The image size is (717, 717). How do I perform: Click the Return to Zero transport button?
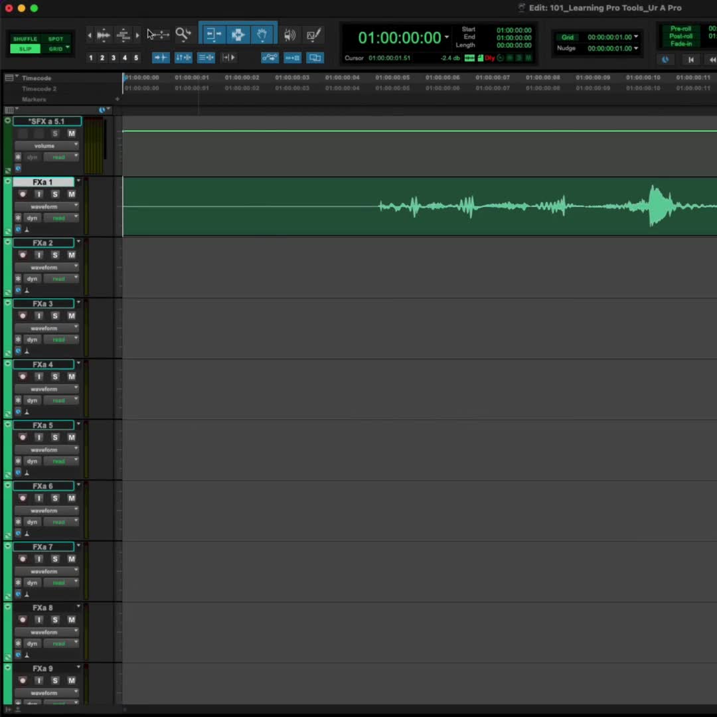(x=691, y=60)
